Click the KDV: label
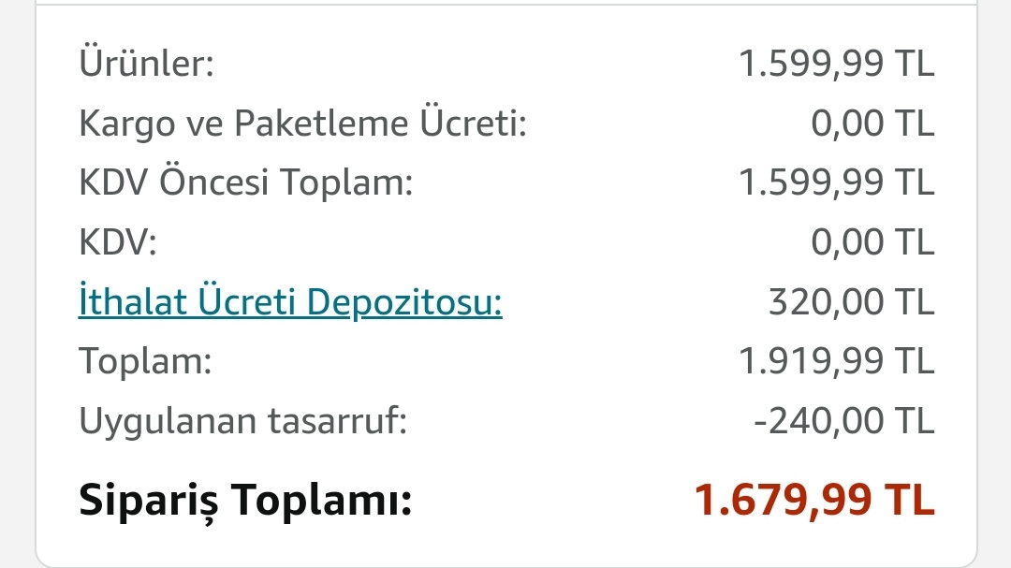1011x568 pixels. click(117, 242)
